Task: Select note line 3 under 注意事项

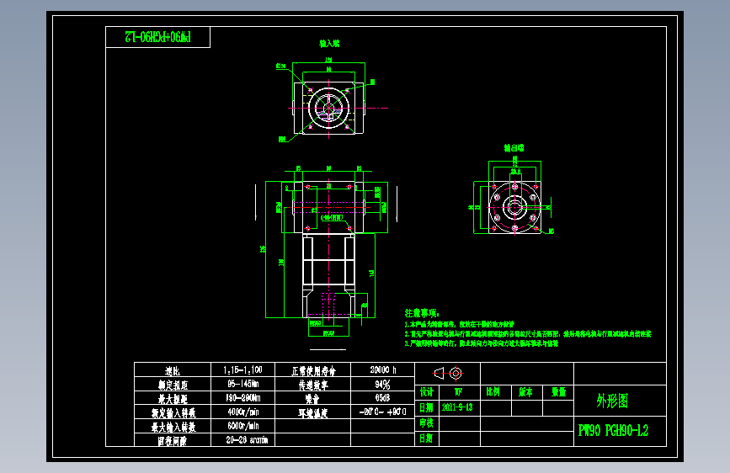Action: 482,343
